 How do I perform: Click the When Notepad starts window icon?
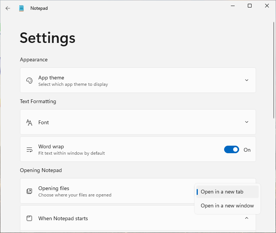[29, 218]
